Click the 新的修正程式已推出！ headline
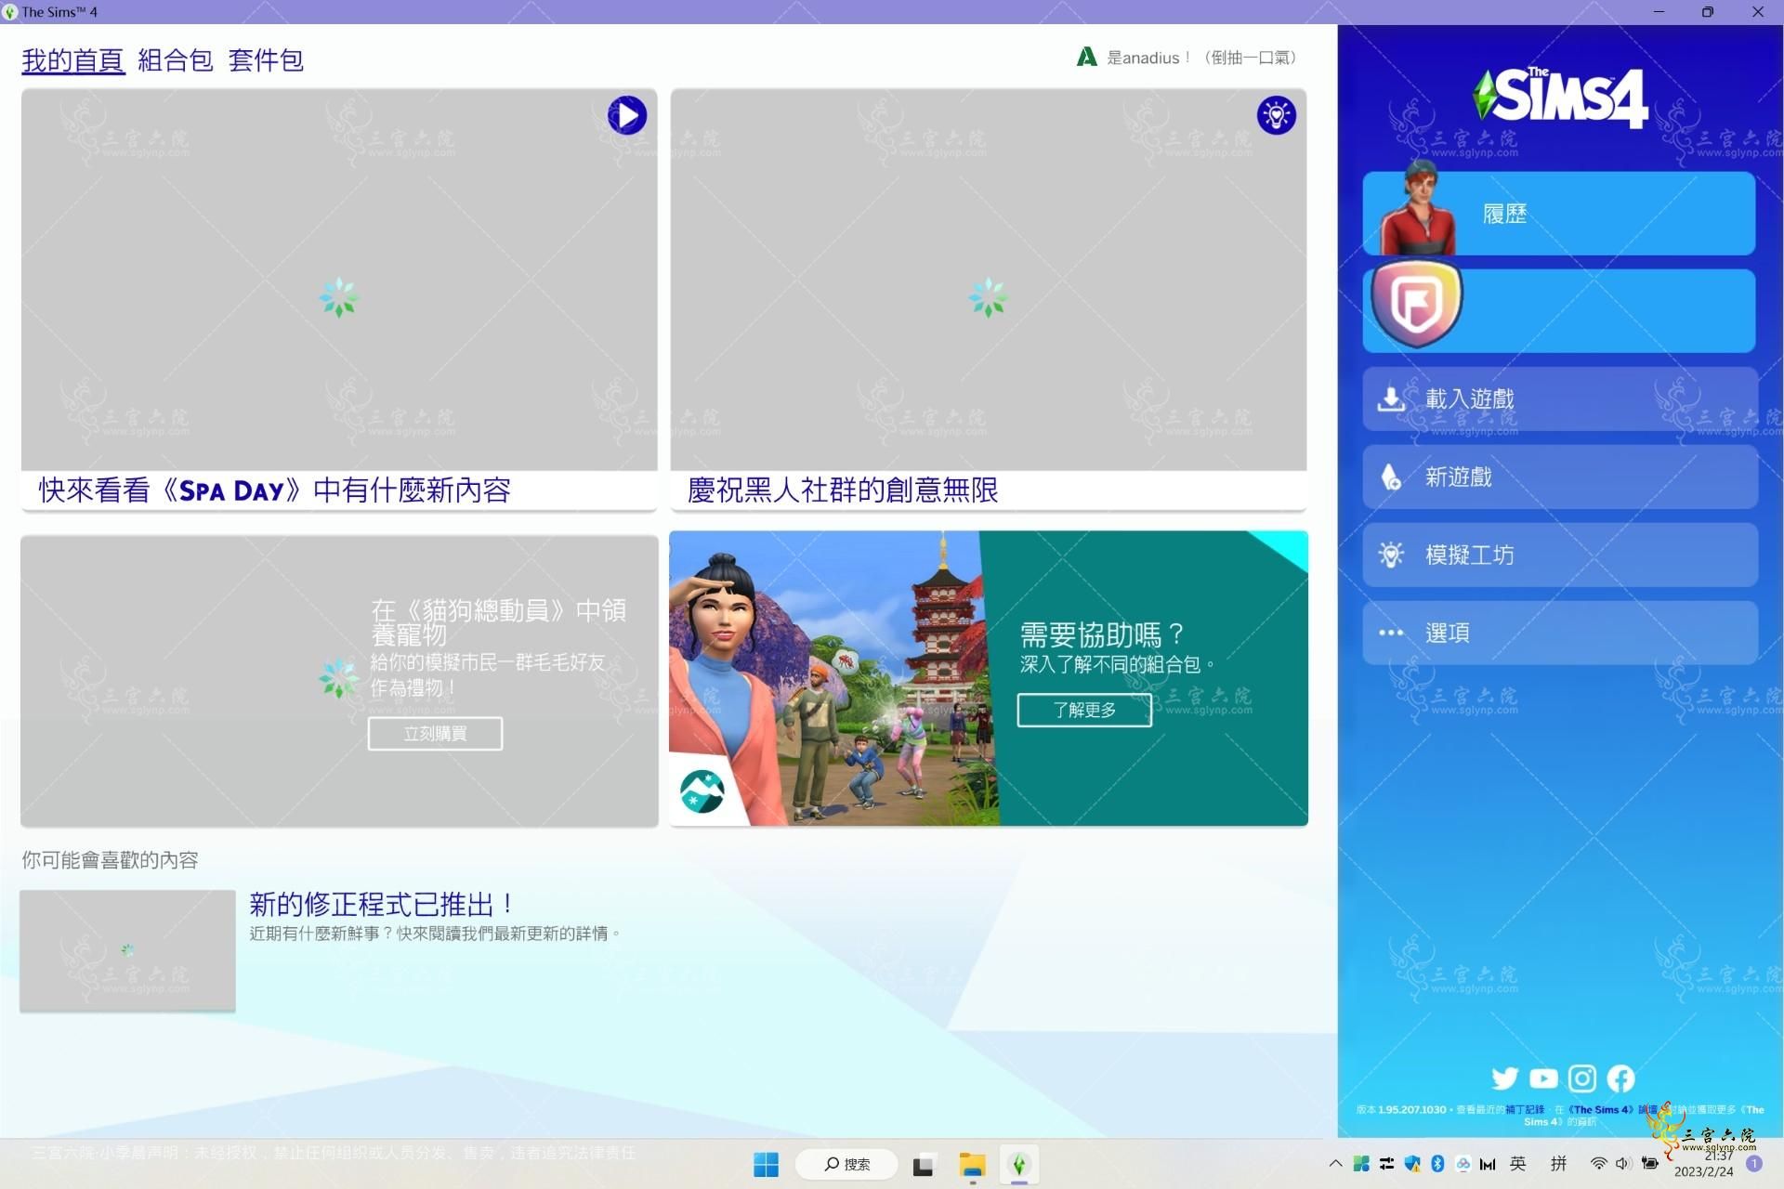Screen dimensions: 1784x1189 coord(381,904)
